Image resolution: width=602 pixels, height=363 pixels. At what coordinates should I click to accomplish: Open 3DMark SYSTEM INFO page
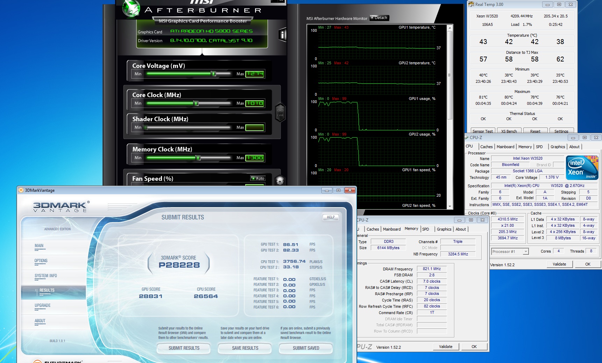click(45, 276)
